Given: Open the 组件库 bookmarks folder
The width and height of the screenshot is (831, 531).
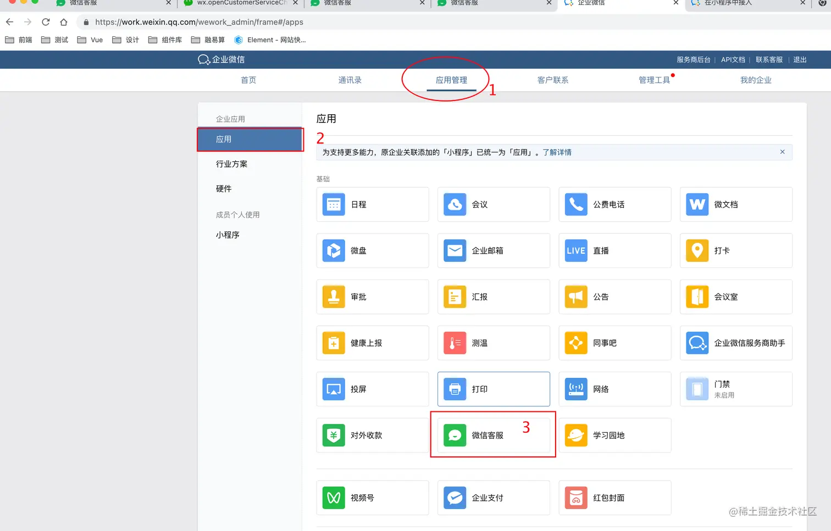Looking at the screenshot, I should [165, 40].
